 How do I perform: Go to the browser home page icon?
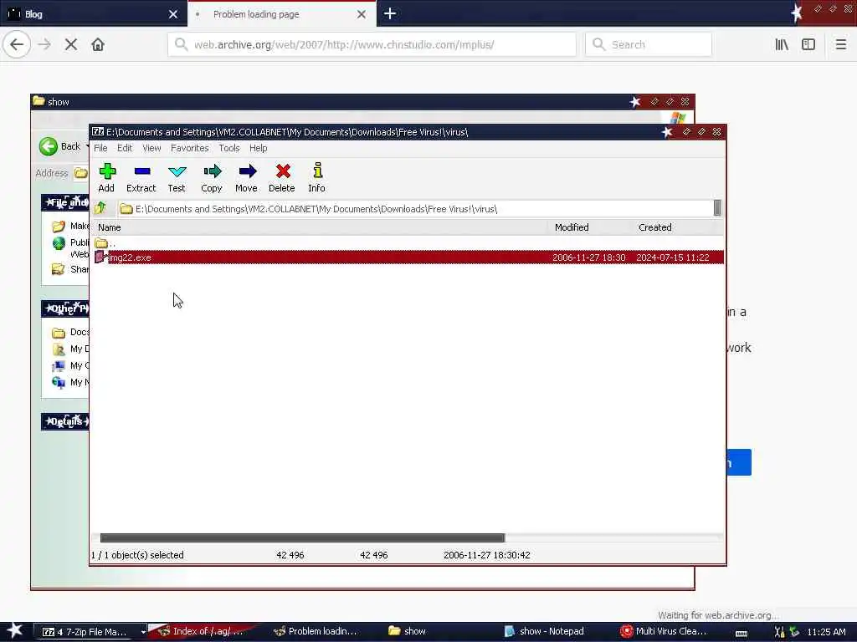pyautogui.click(x=98, y=44)
